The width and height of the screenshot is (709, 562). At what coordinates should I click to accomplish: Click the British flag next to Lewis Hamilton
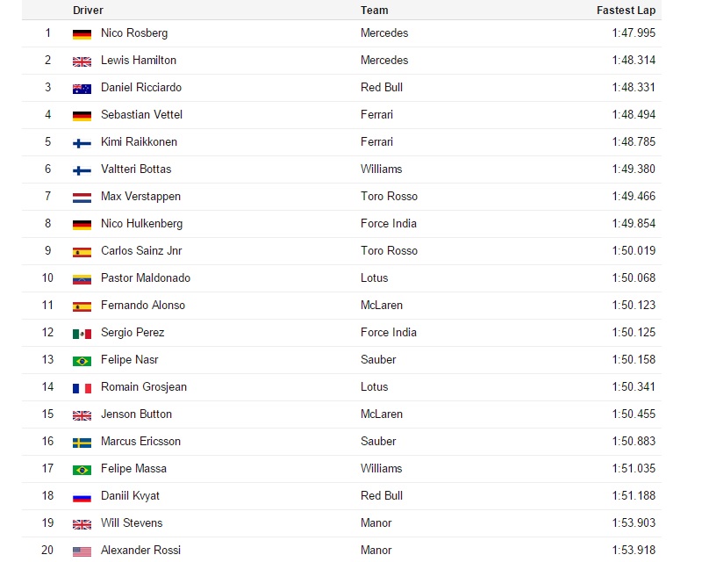[x=82, y=61]
